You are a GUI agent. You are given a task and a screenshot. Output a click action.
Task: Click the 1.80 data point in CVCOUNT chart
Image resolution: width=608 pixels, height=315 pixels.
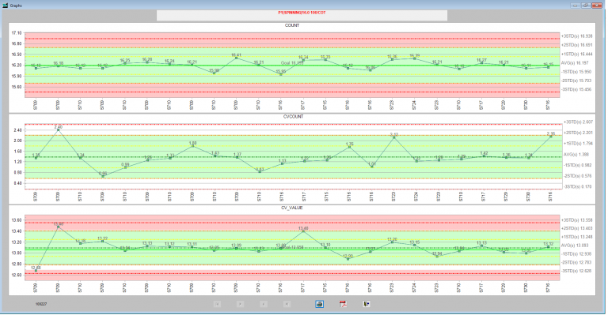tap(192, 146)
